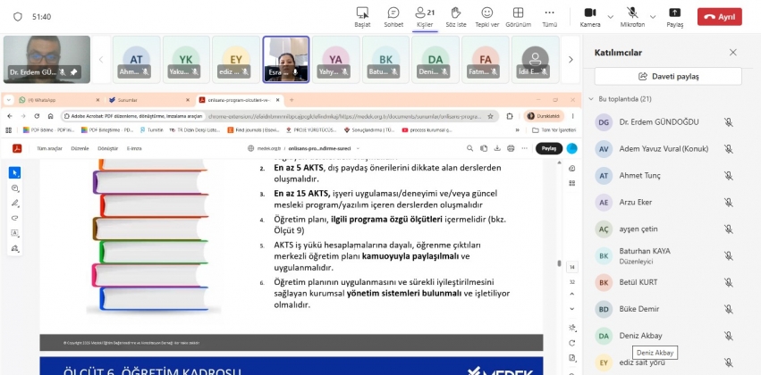Screen dimensions: 761x375
Task: Open the Kamera options dropdown arrow
Action: coord(611,16)
